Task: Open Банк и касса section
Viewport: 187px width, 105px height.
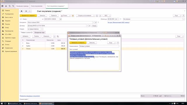Action: point(9,17)
